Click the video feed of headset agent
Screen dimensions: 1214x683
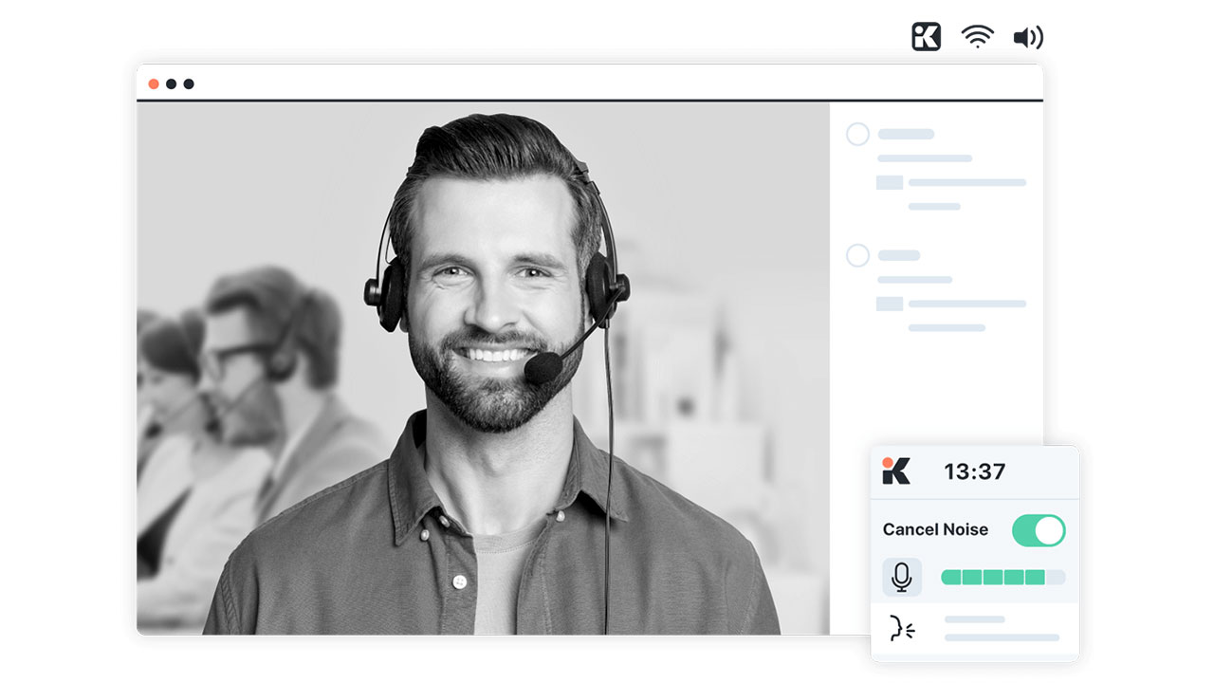point(483,368)
